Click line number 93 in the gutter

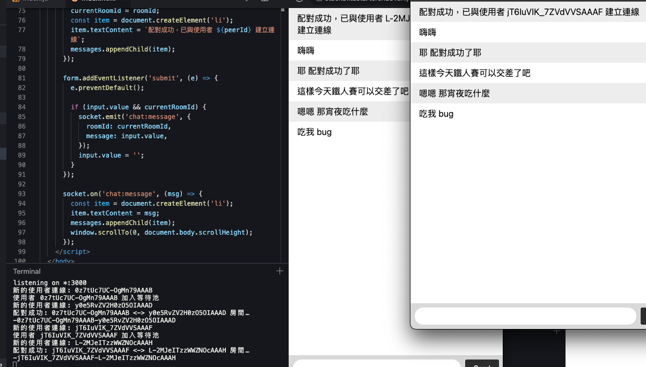[x=21, y=194]
